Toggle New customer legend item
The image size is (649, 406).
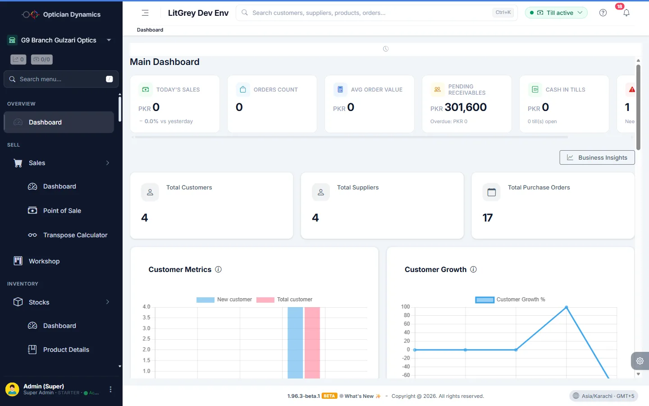click(224, 300)
